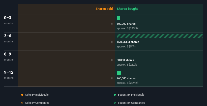Select the approx. S$229.2k value

128,83
